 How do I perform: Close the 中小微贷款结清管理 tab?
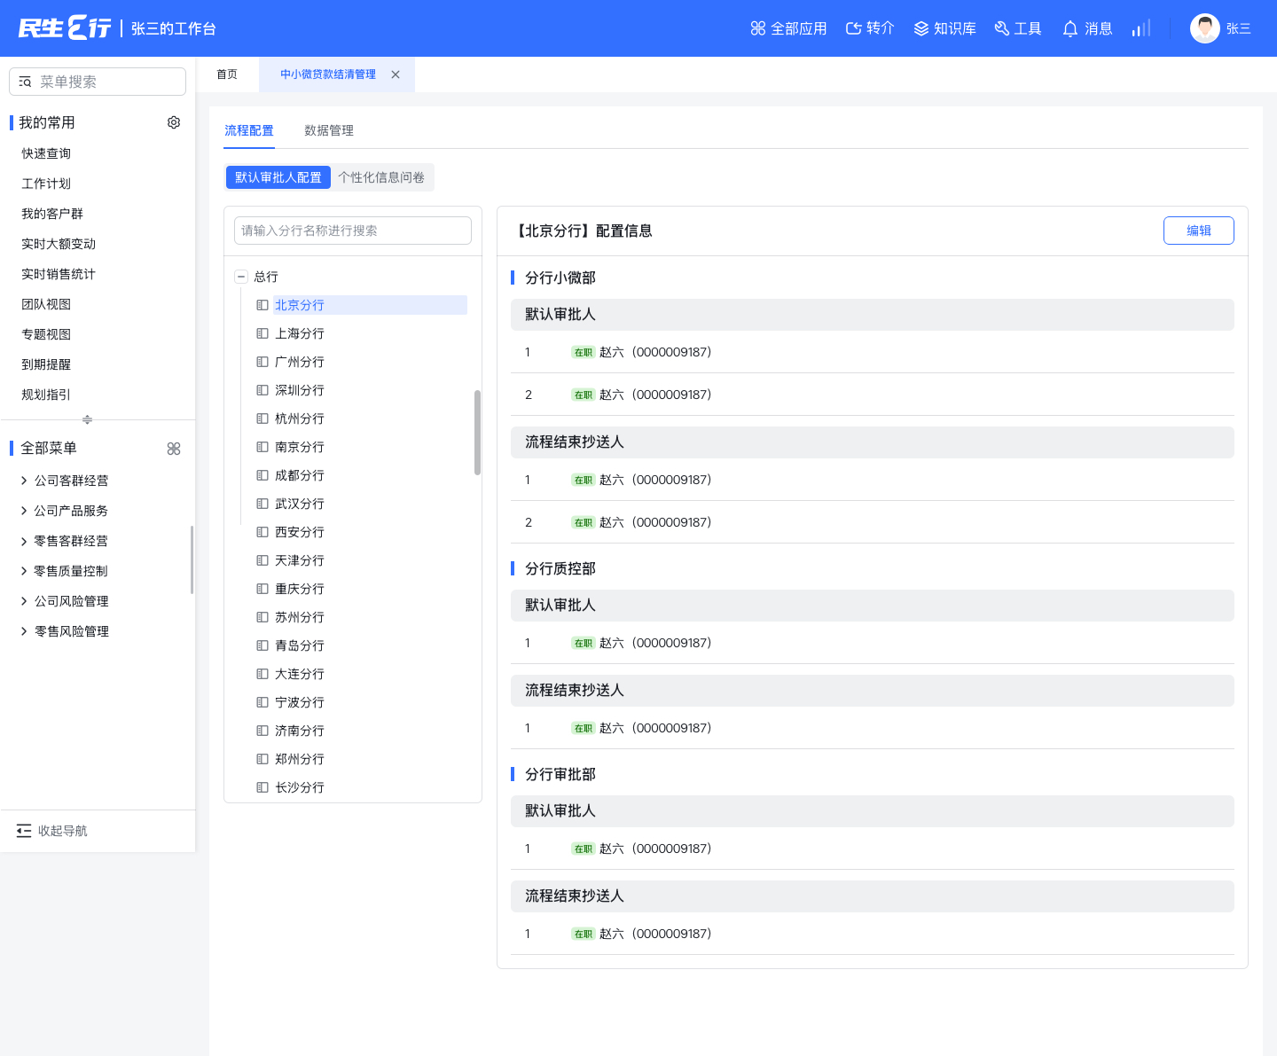tap(396, 74)
